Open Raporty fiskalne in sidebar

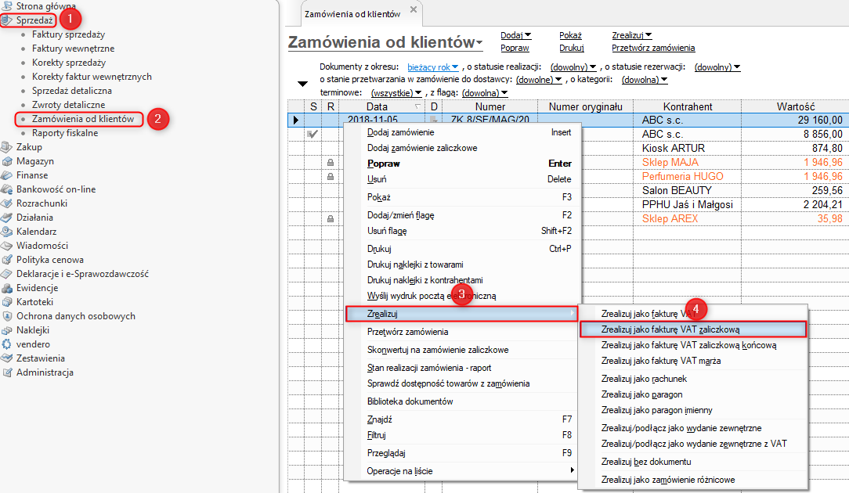[65, 132]
